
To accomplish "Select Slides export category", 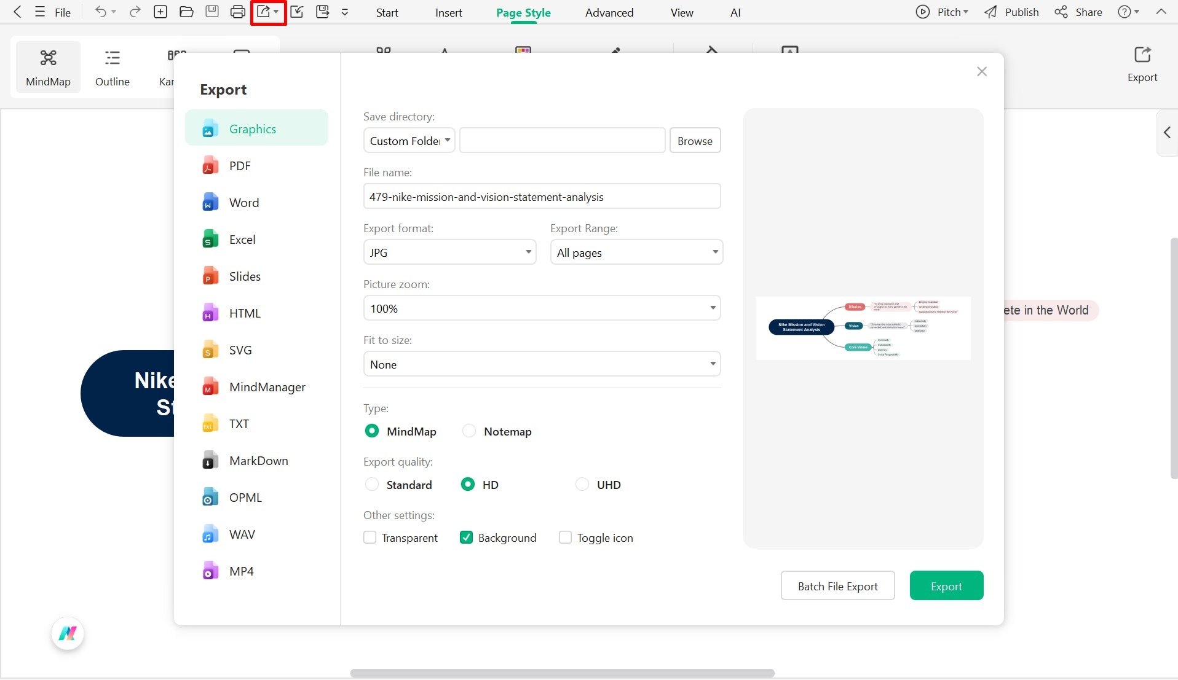I will pyautogui.click(x=256, y=276).
